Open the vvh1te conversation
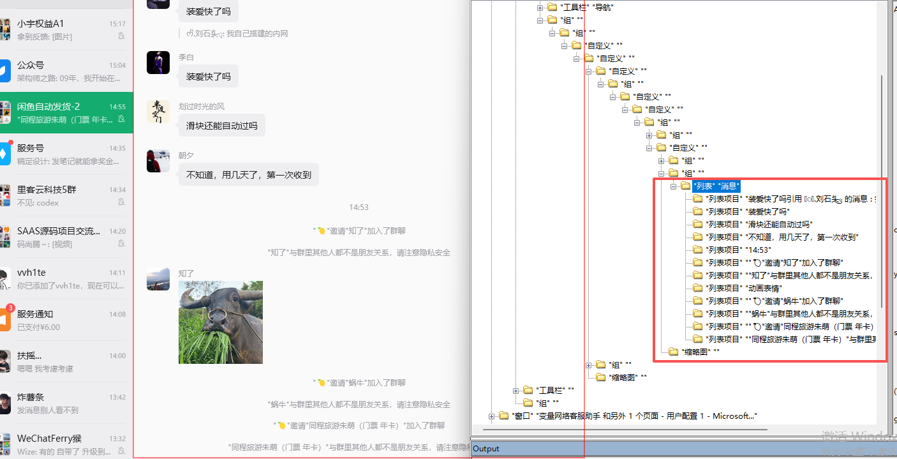This screenshot has width=897, height=459. pos(66,278)
